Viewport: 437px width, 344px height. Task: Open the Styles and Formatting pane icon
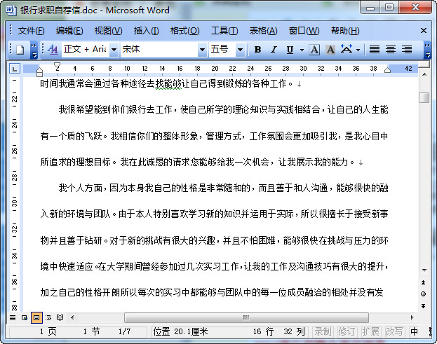53,50
